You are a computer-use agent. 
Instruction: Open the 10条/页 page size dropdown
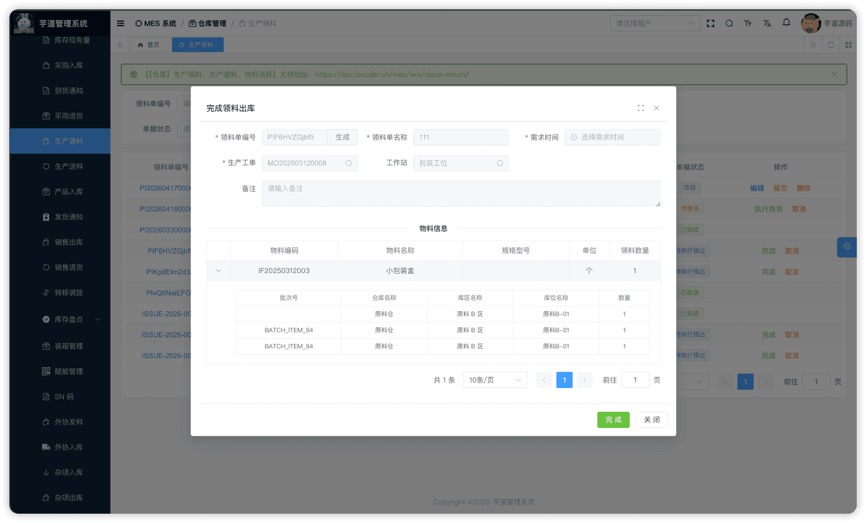pyautogui.click(x=495, y=380)
